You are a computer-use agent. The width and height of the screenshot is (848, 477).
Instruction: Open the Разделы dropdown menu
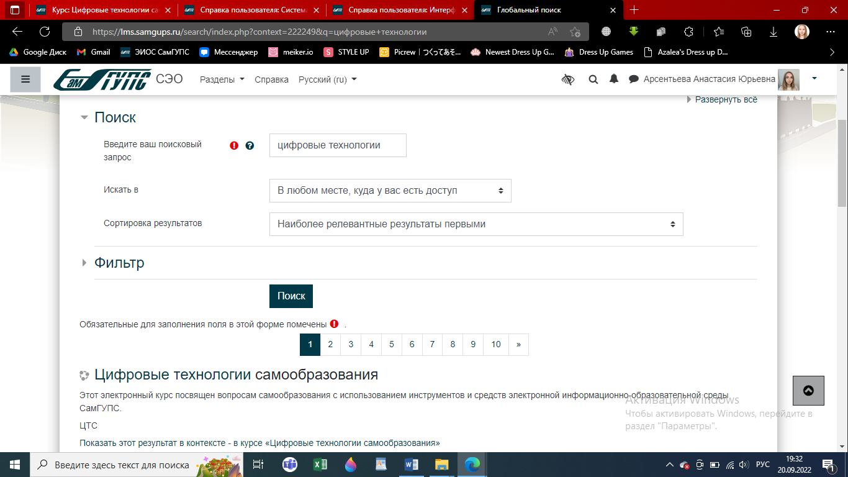click(x=222, y=79)
